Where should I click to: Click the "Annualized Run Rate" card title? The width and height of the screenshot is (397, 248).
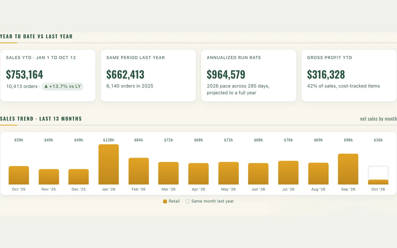(x=234, y=58)
